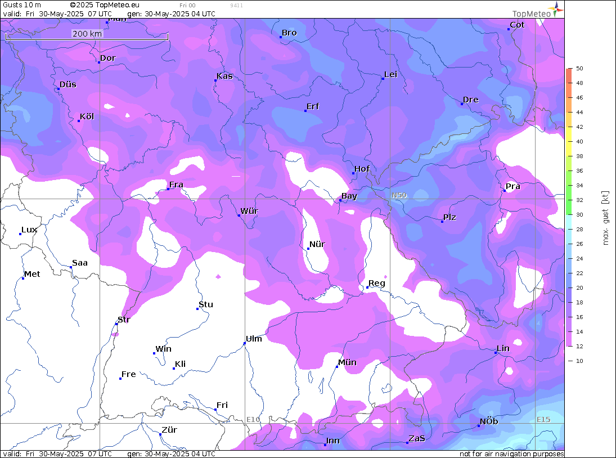Click the TopMeteo logo

(x=538, y=10)
